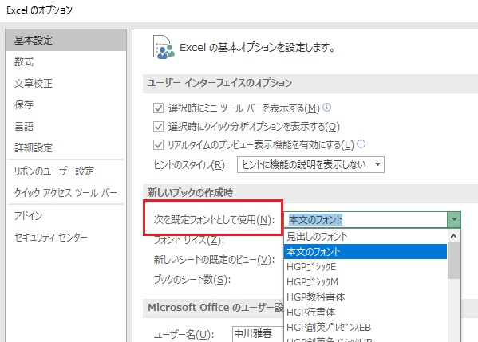
Task: Choose HGPゴシックE from font list
Action: click(x=365, y=267)
